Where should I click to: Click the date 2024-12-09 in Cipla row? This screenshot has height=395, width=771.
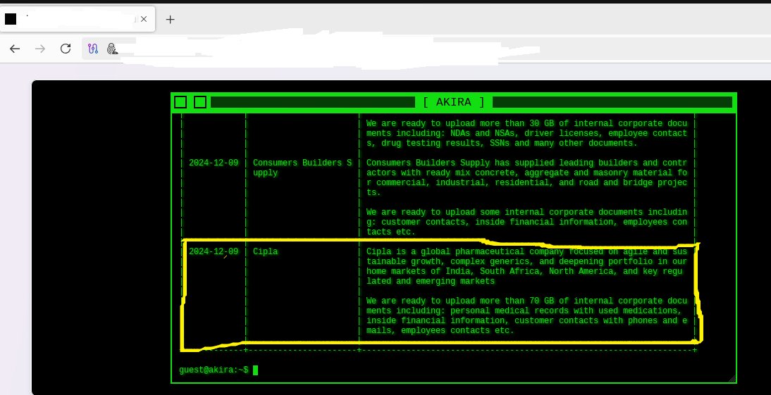tap(214, 251)
